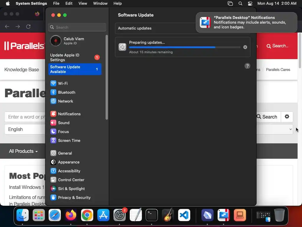Screen dimensions: 302x227
Task: Open Notifications settings
Action: click(75, 114)
